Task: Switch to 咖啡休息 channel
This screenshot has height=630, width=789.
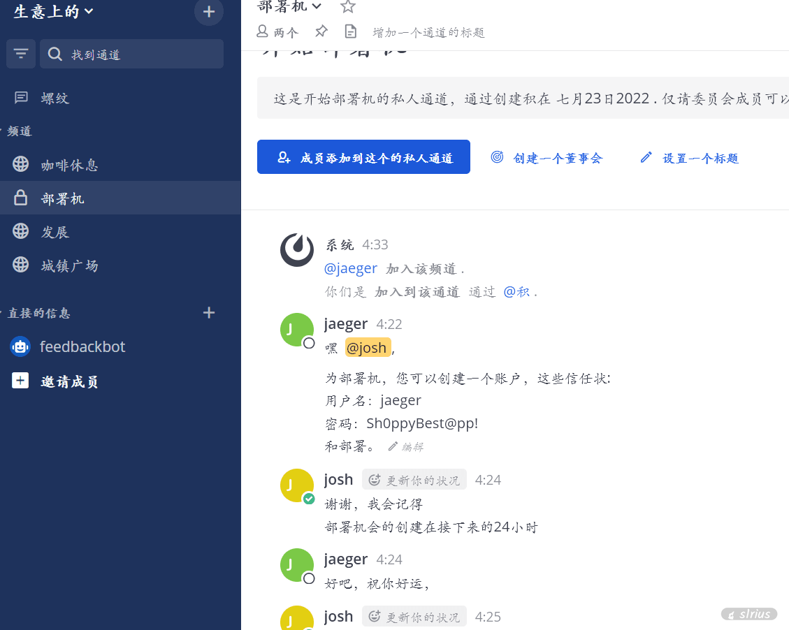Action: pyautogui.click(x=69, y=165)
